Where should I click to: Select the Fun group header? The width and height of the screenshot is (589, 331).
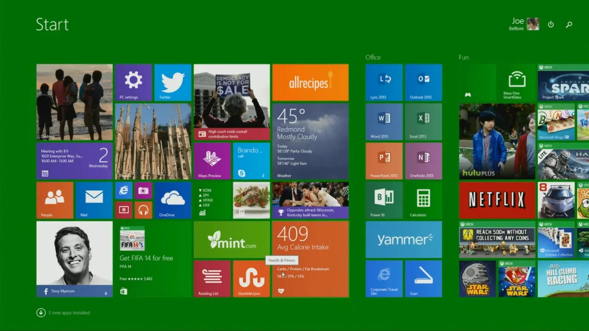463,57
